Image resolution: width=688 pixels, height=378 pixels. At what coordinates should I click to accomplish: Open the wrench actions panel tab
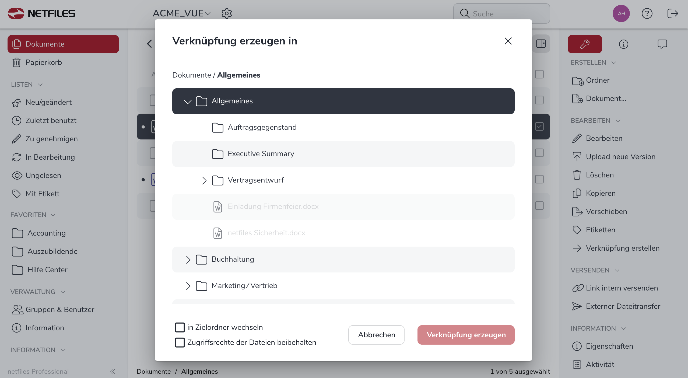pos(585,44)
